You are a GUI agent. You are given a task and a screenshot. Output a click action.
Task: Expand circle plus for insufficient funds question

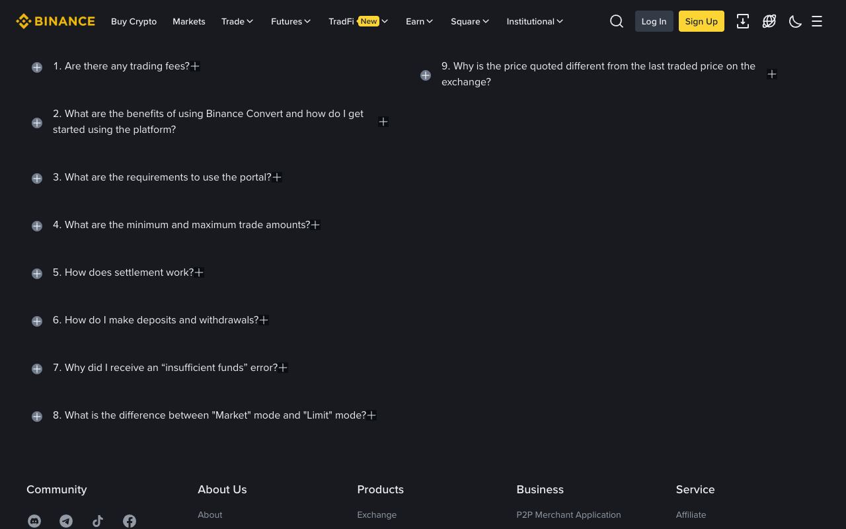pyautogui.click(x=37, y=369)
